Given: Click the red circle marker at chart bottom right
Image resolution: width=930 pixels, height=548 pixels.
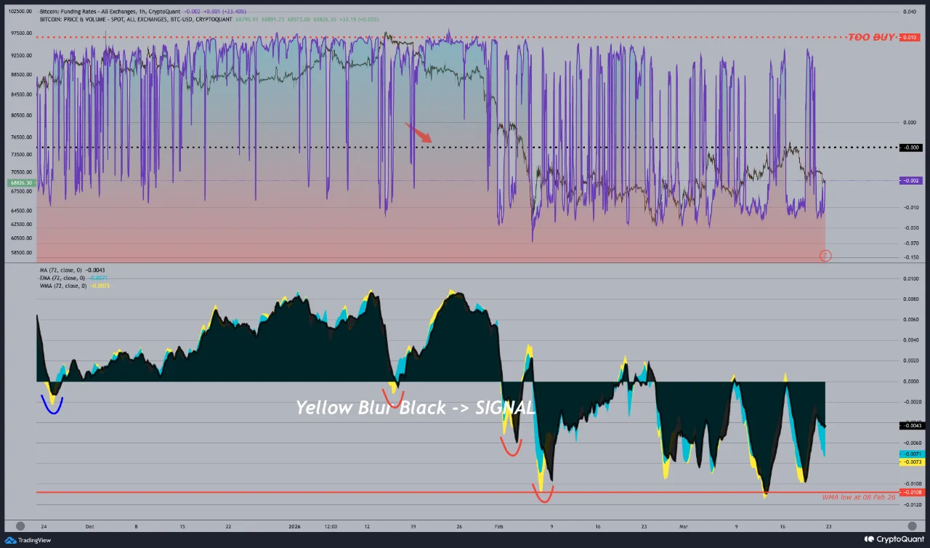Looking at the screenshot, I should [825, 255].
